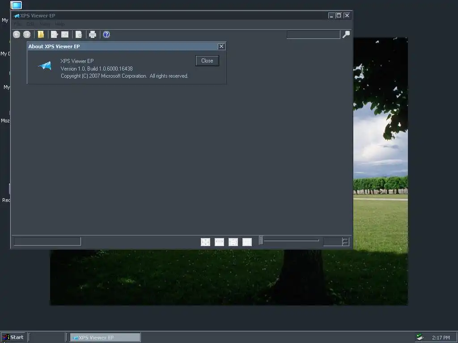The image size is (458, 343).
Task: Click the blue Help question mark icon
Action: pyautogui.click(x=106, y=34)
